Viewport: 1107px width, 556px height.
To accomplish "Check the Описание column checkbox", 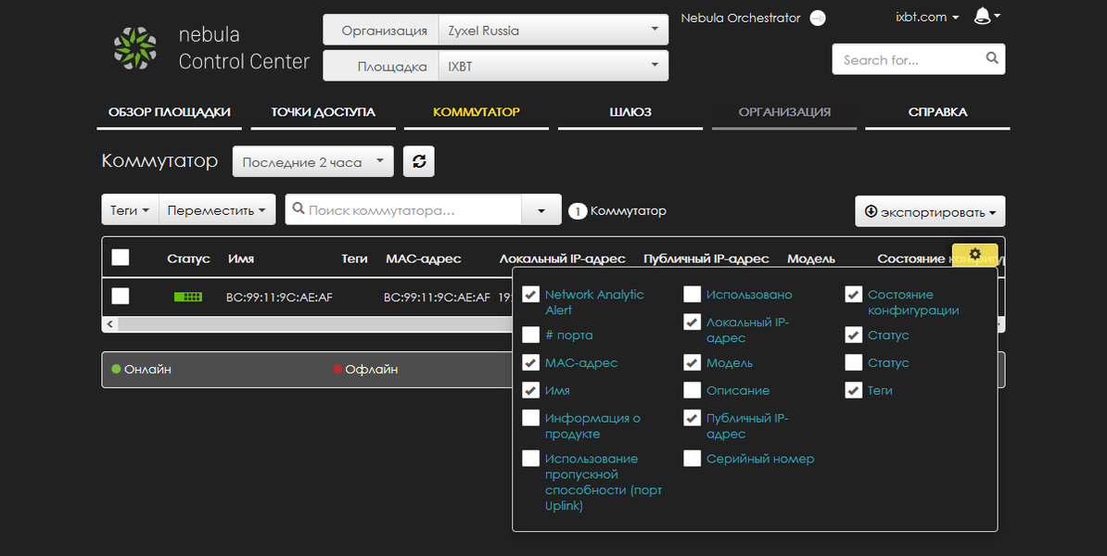I will [692, 390].
